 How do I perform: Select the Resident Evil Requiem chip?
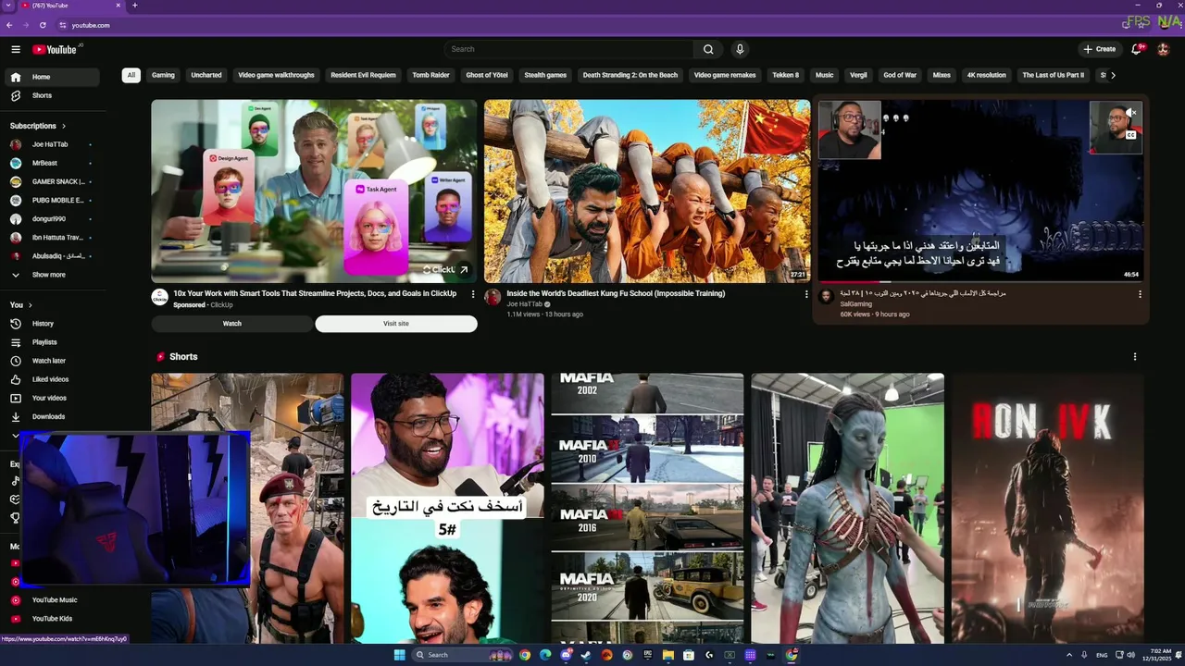[363, 75]
